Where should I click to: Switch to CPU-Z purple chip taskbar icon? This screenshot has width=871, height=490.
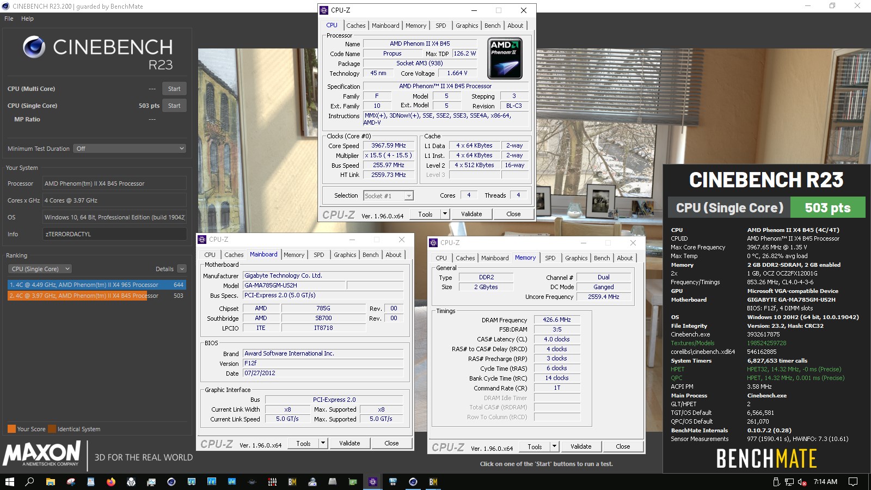tap(372, 482)
